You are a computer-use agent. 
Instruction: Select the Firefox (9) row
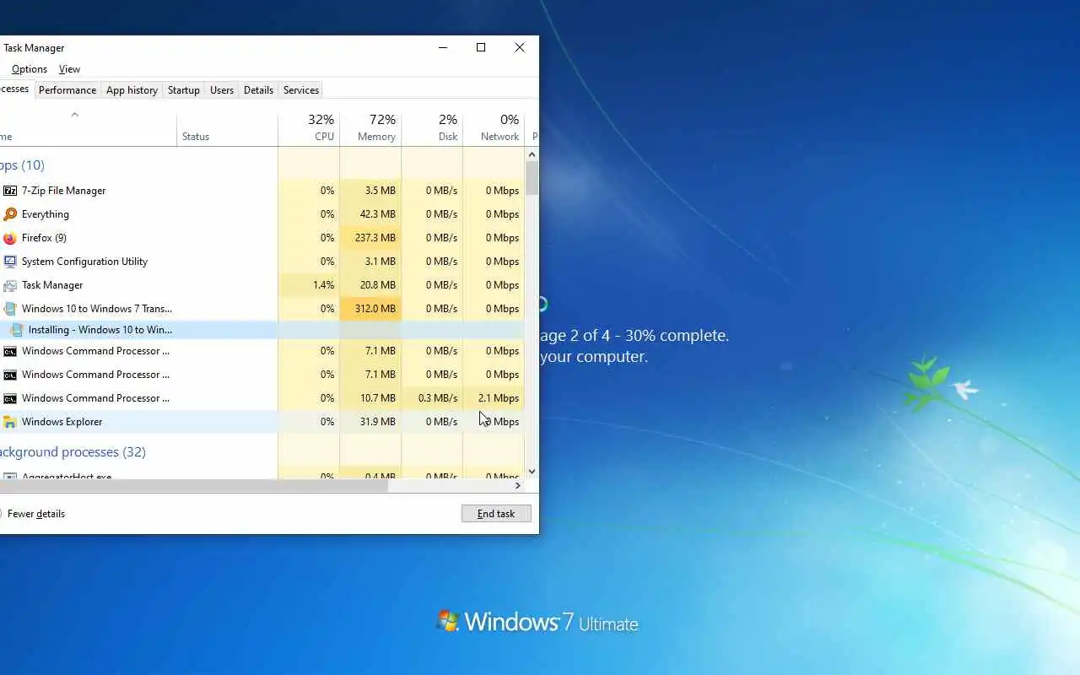click(x=262, y=238)
